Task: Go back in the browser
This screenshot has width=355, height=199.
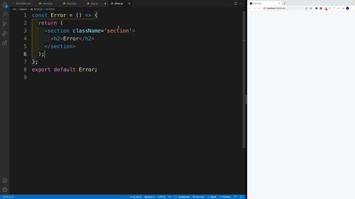Action: [250, 8]
